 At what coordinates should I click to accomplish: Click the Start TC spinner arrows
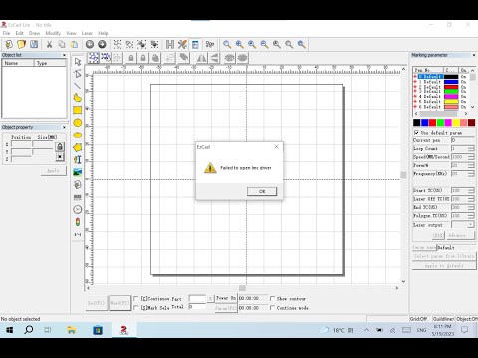[471, 190]
